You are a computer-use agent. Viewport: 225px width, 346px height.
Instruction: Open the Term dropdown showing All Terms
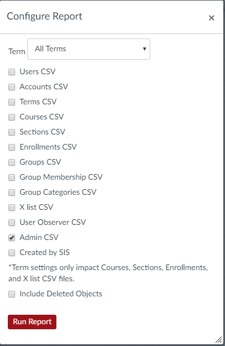(89, 49)
